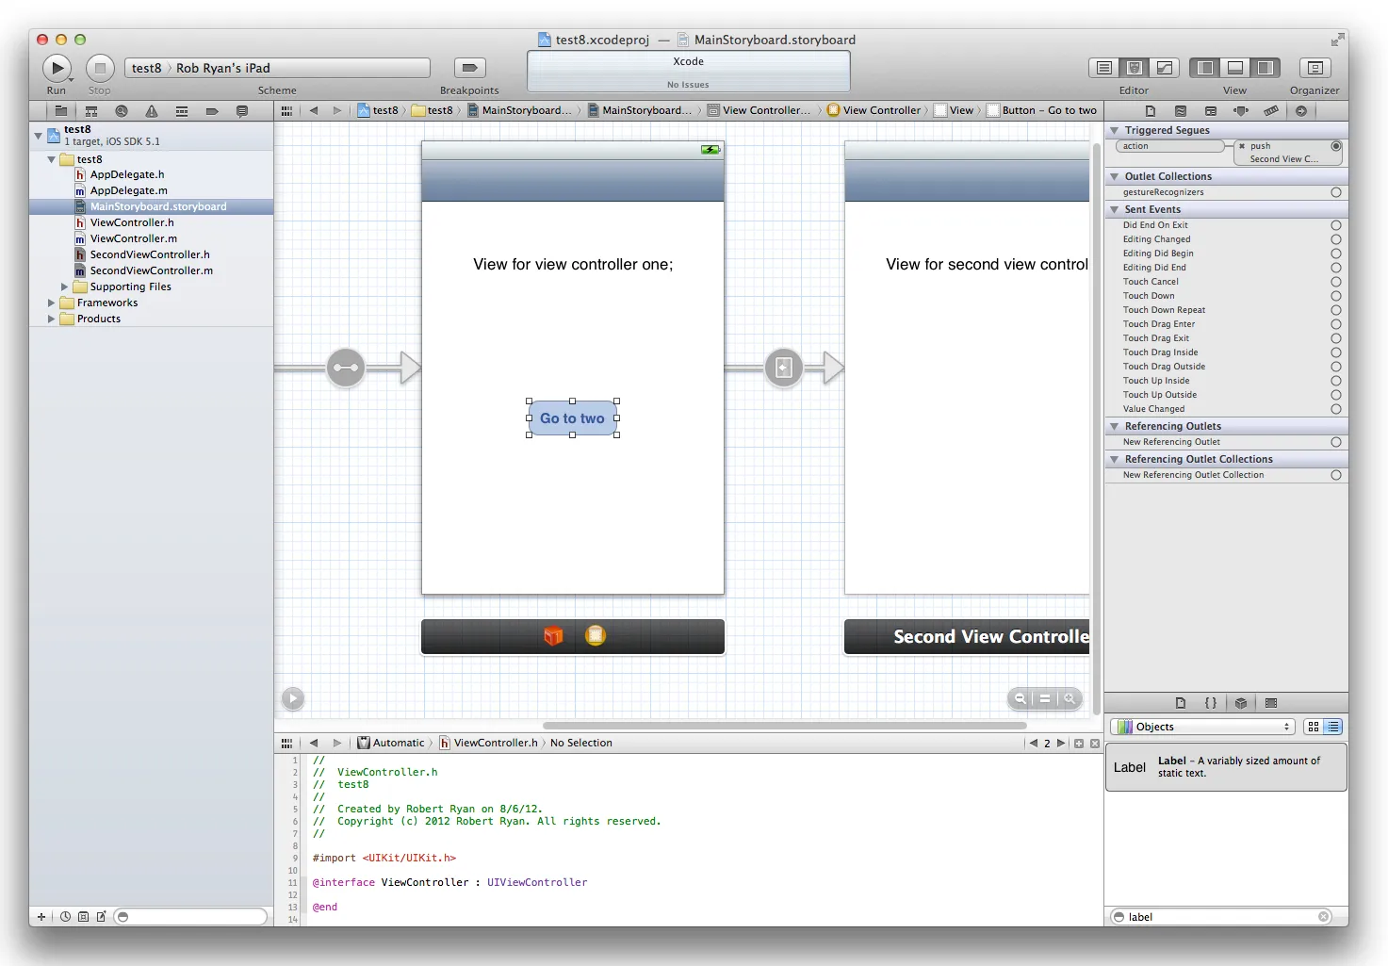Select MainStoryboard.storyboard file
This screenshot has height=966, width=1388.
click(x=152, y=206)
